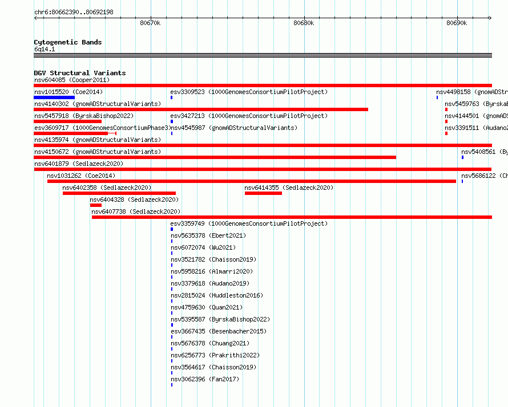Select nsv2815024 (Huddleston2016) label

(x=217, y=295)
